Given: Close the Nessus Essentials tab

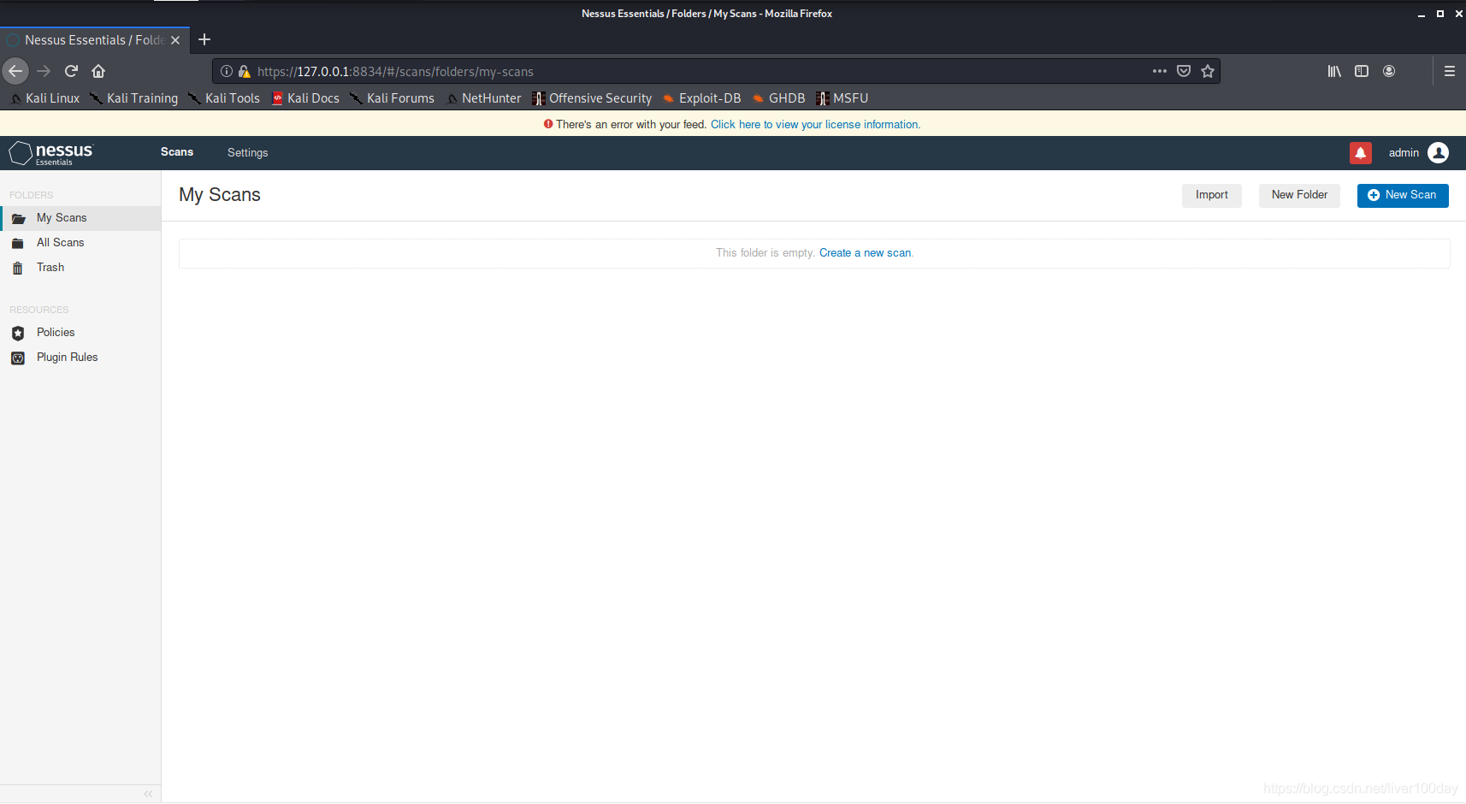Looking at the screenshot, I should click(175, 40).
